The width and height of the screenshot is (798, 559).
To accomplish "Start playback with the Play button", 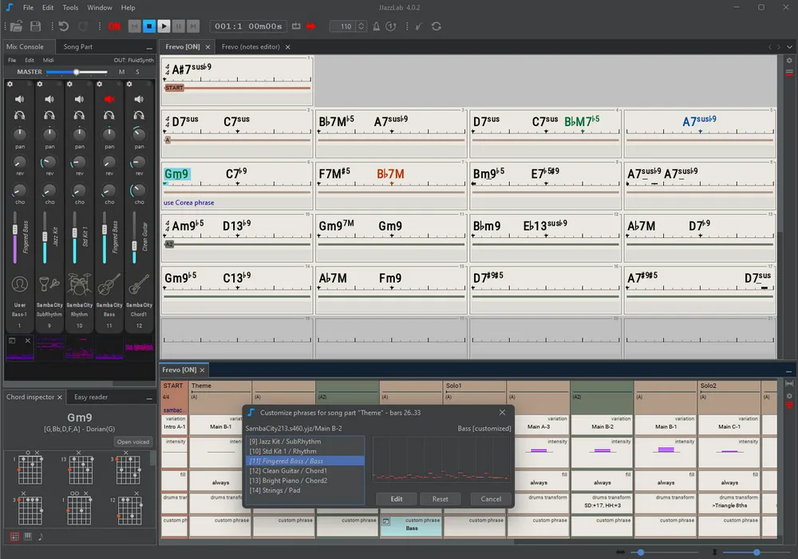I will coord(164,26).
